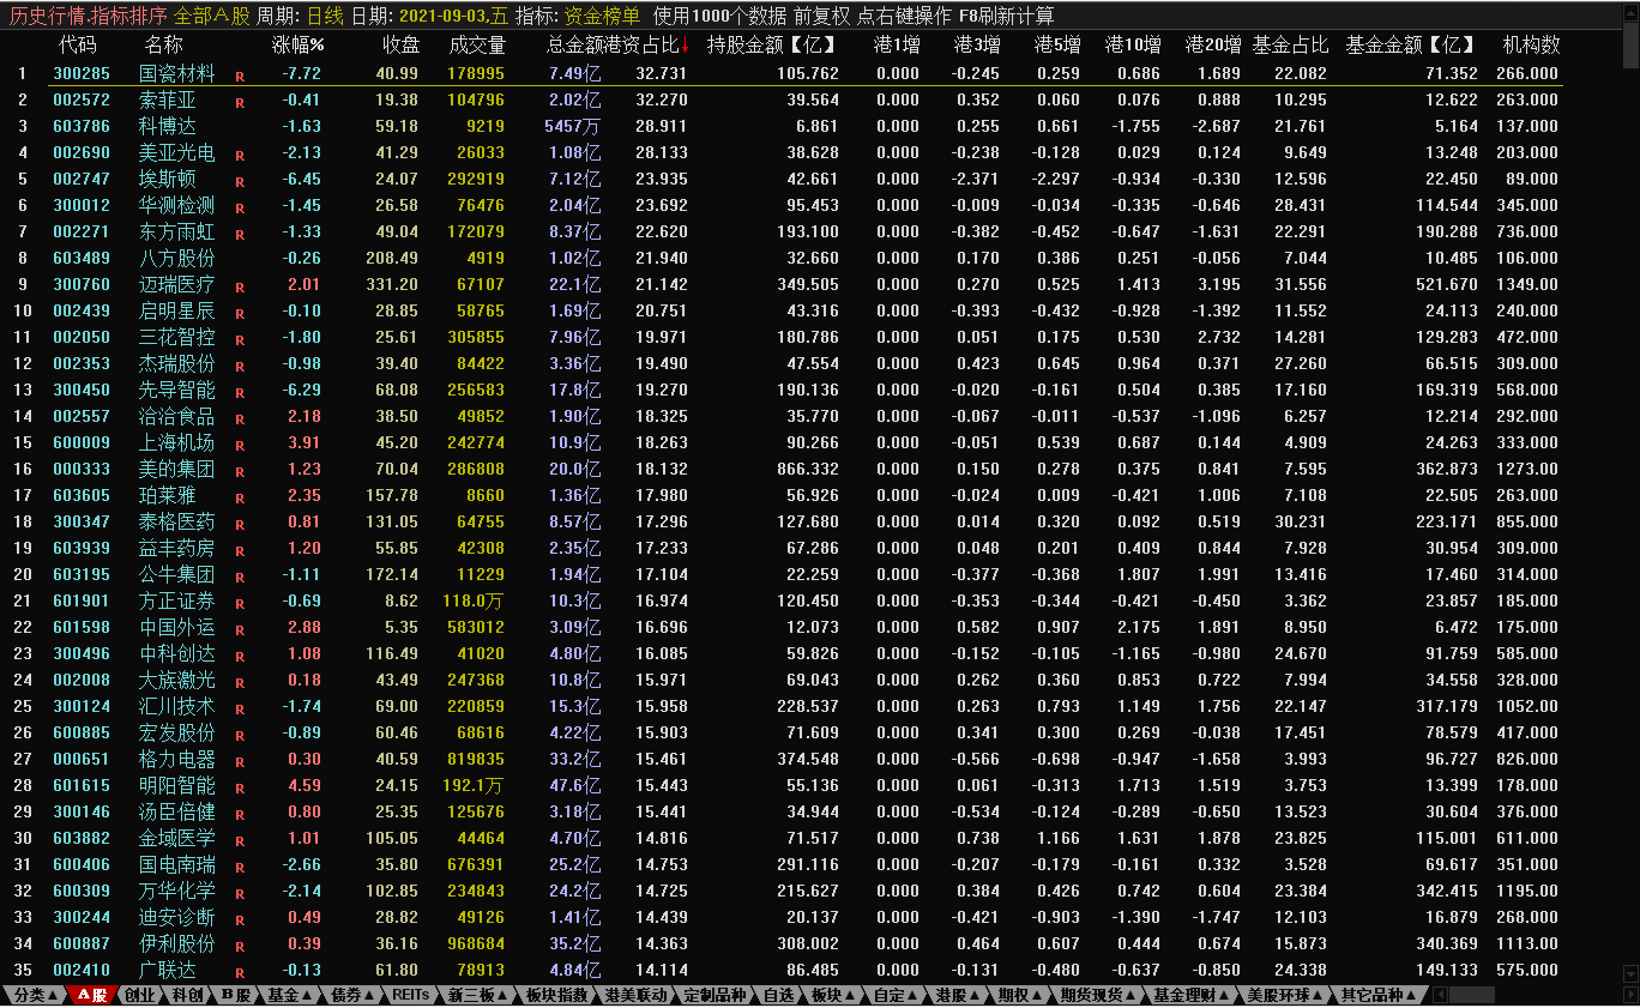Sort by the 收盘 column header
This screenshot has width=1640, height=1008.
coord(400,45)
